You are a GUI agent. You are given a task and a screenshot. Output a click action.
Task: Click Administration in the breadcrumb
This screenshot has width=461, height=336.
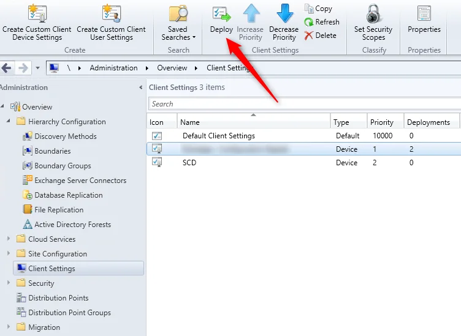pos(113,68)
